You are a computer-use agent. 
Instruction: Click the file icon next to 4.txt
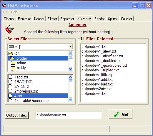(x=10, y=96)
